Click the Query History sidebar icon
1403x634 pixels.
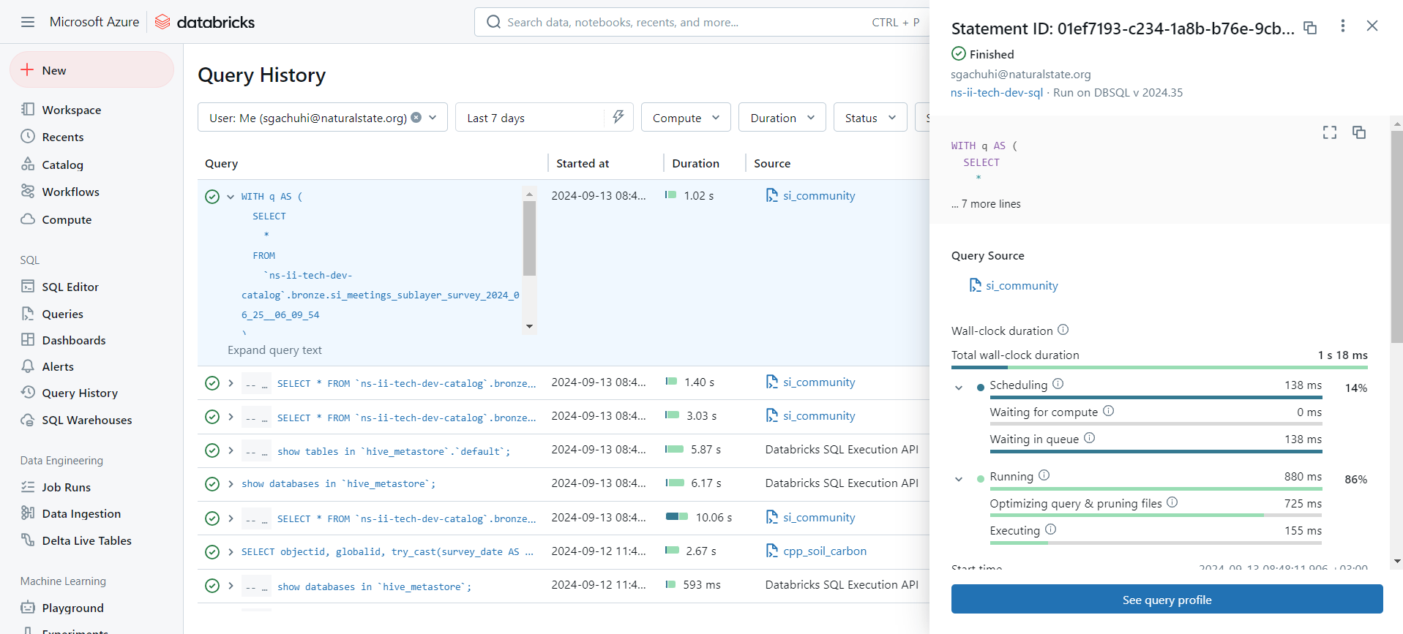(x=28, y=393)
